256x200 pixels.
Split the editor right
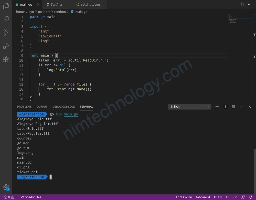coord(242,5)
